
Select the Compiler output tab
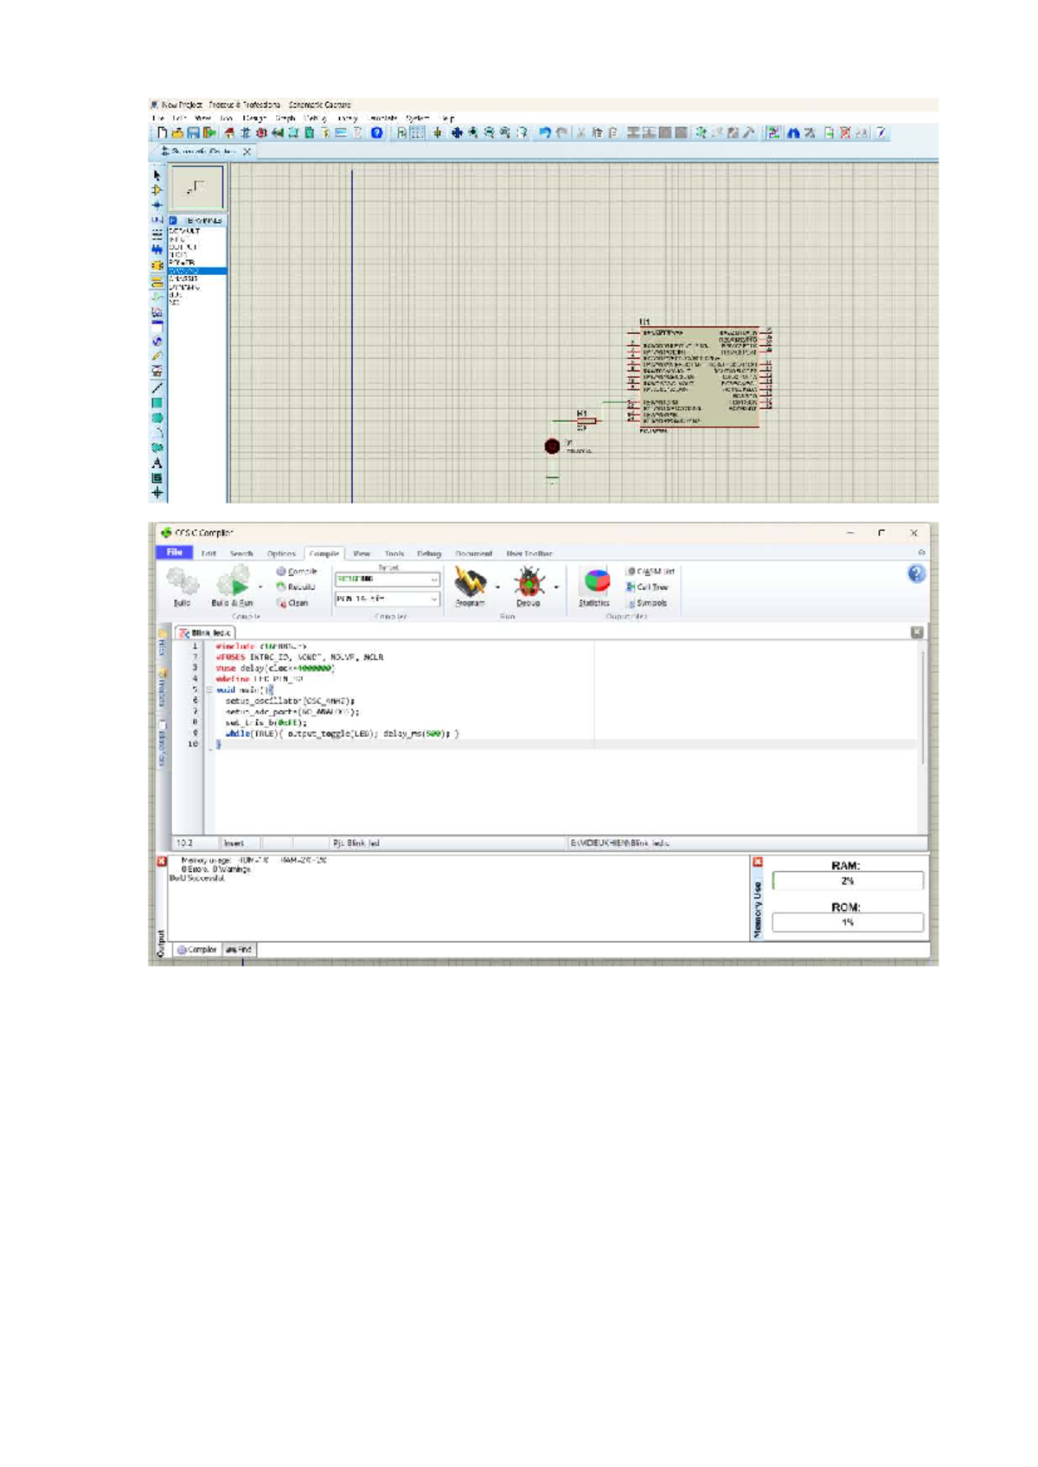(x=197, y=950)
